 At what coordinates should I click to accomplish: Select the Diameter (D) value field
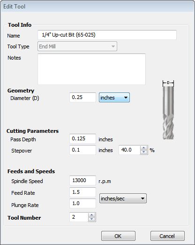coord(82,97)
